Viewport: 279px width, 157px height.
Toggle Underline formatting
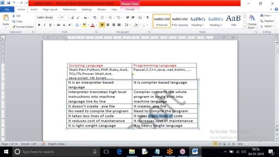point(50,25)
